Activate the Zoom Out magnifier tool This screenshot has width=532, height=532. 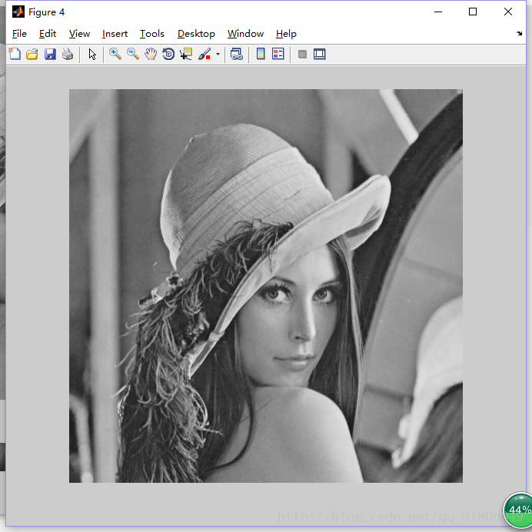coord(133,54)
